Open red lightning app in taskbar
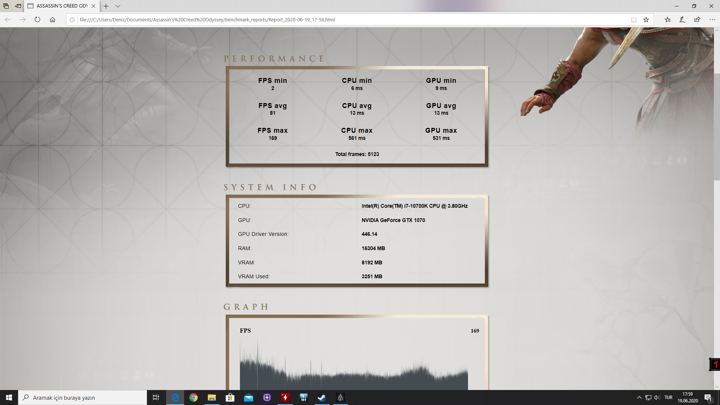720x405 pixels. click(x=285, y=397)
